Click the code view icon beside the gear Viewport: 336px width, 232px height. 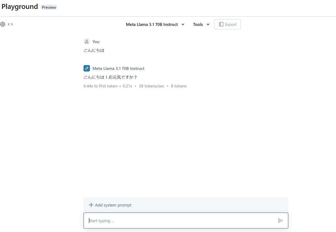11,24
